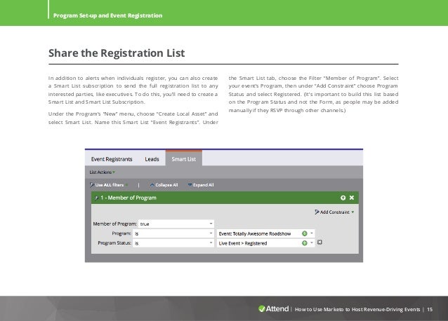Click the green plus icon in the Program Status row
448x321 pixels.
[x=305, y=243]
